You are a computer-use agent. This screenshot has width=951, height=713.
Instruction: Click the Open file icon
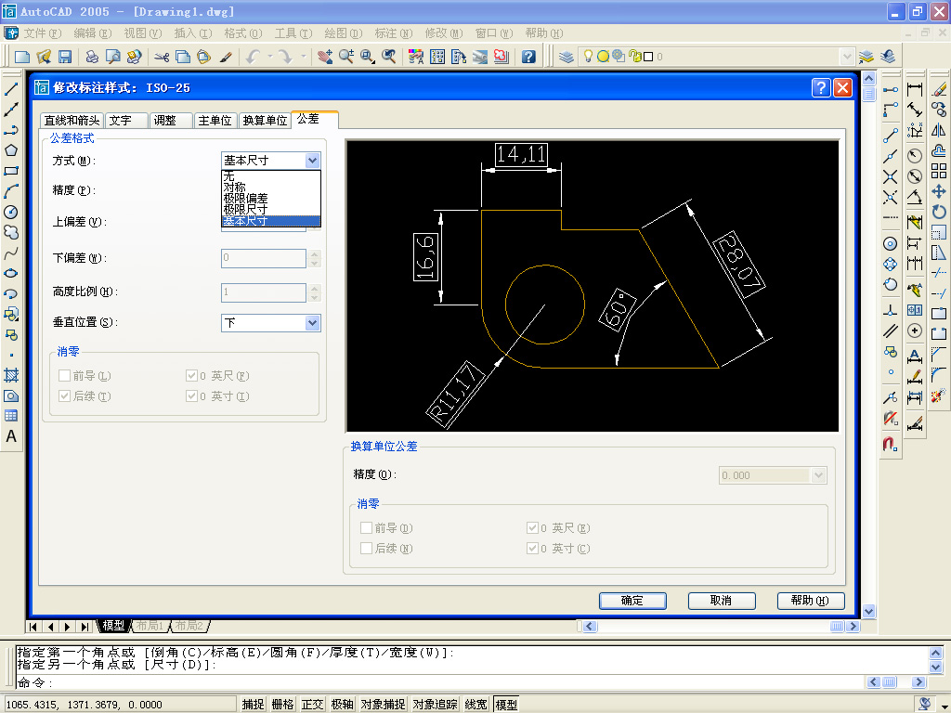[x=44, y=57]
